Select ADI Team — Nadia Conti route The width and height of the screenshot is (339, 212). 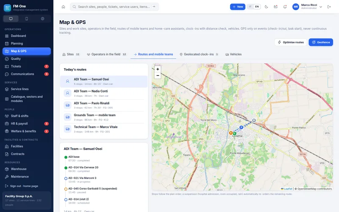104,93
